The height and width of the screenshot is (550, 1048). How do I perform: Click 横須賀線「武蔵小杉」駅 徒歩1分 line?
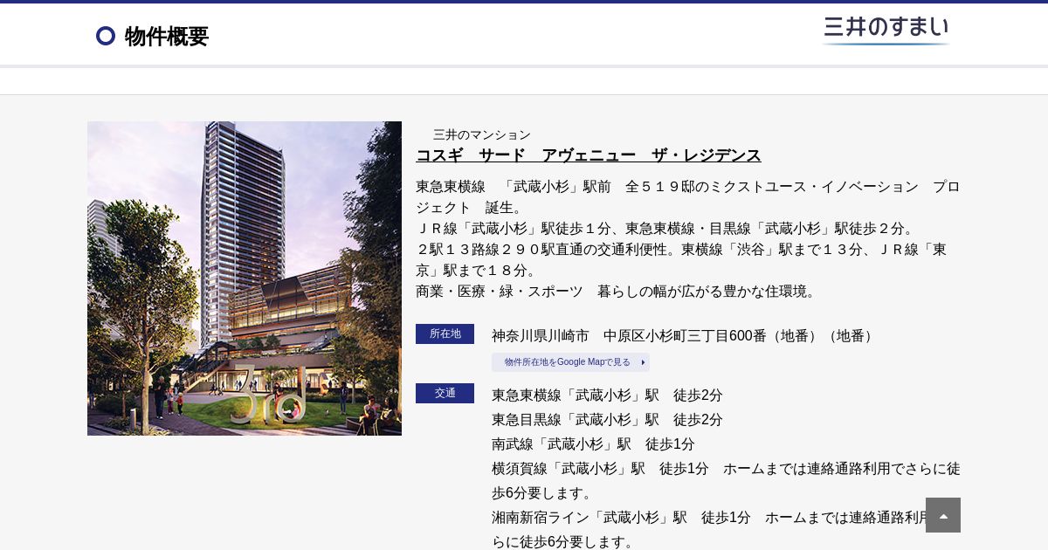(726, 481)
